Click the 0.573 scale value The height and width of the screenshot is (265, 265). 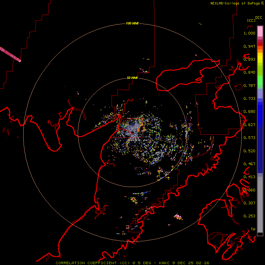pyautogui.click(x=249, y=138)
